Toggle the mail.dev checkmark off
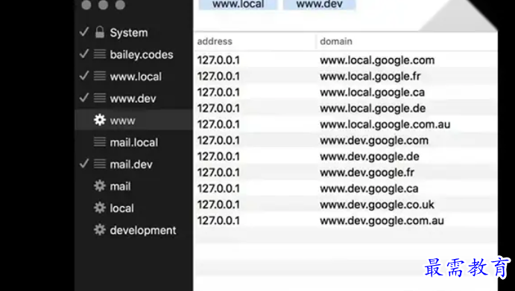515x291 pixels. (x=84, y=164)
